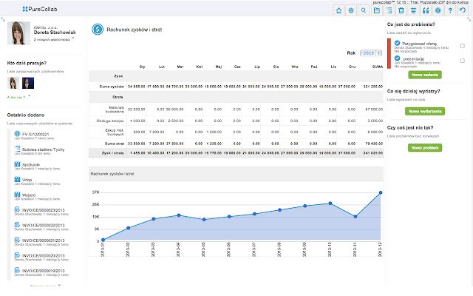Click the man's avatar under Kto dziś pracuje
Viewport: 473px width, 296px height.
point(28,83)
